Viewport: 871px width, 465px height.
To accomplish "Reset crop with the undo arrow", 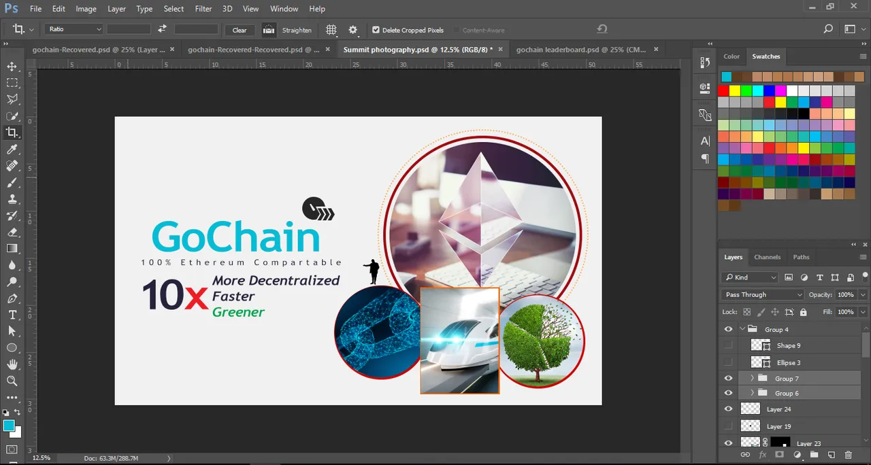I will [602, 29].
